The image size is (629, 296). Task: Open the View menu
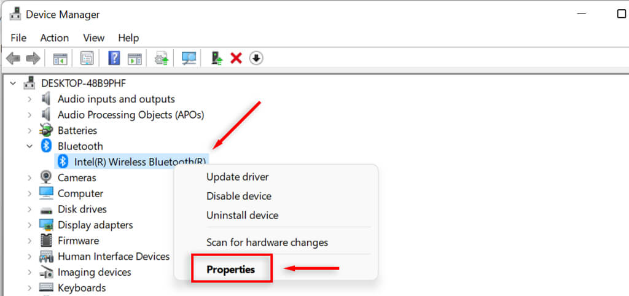pyautogui.click(x=94, y=38)
